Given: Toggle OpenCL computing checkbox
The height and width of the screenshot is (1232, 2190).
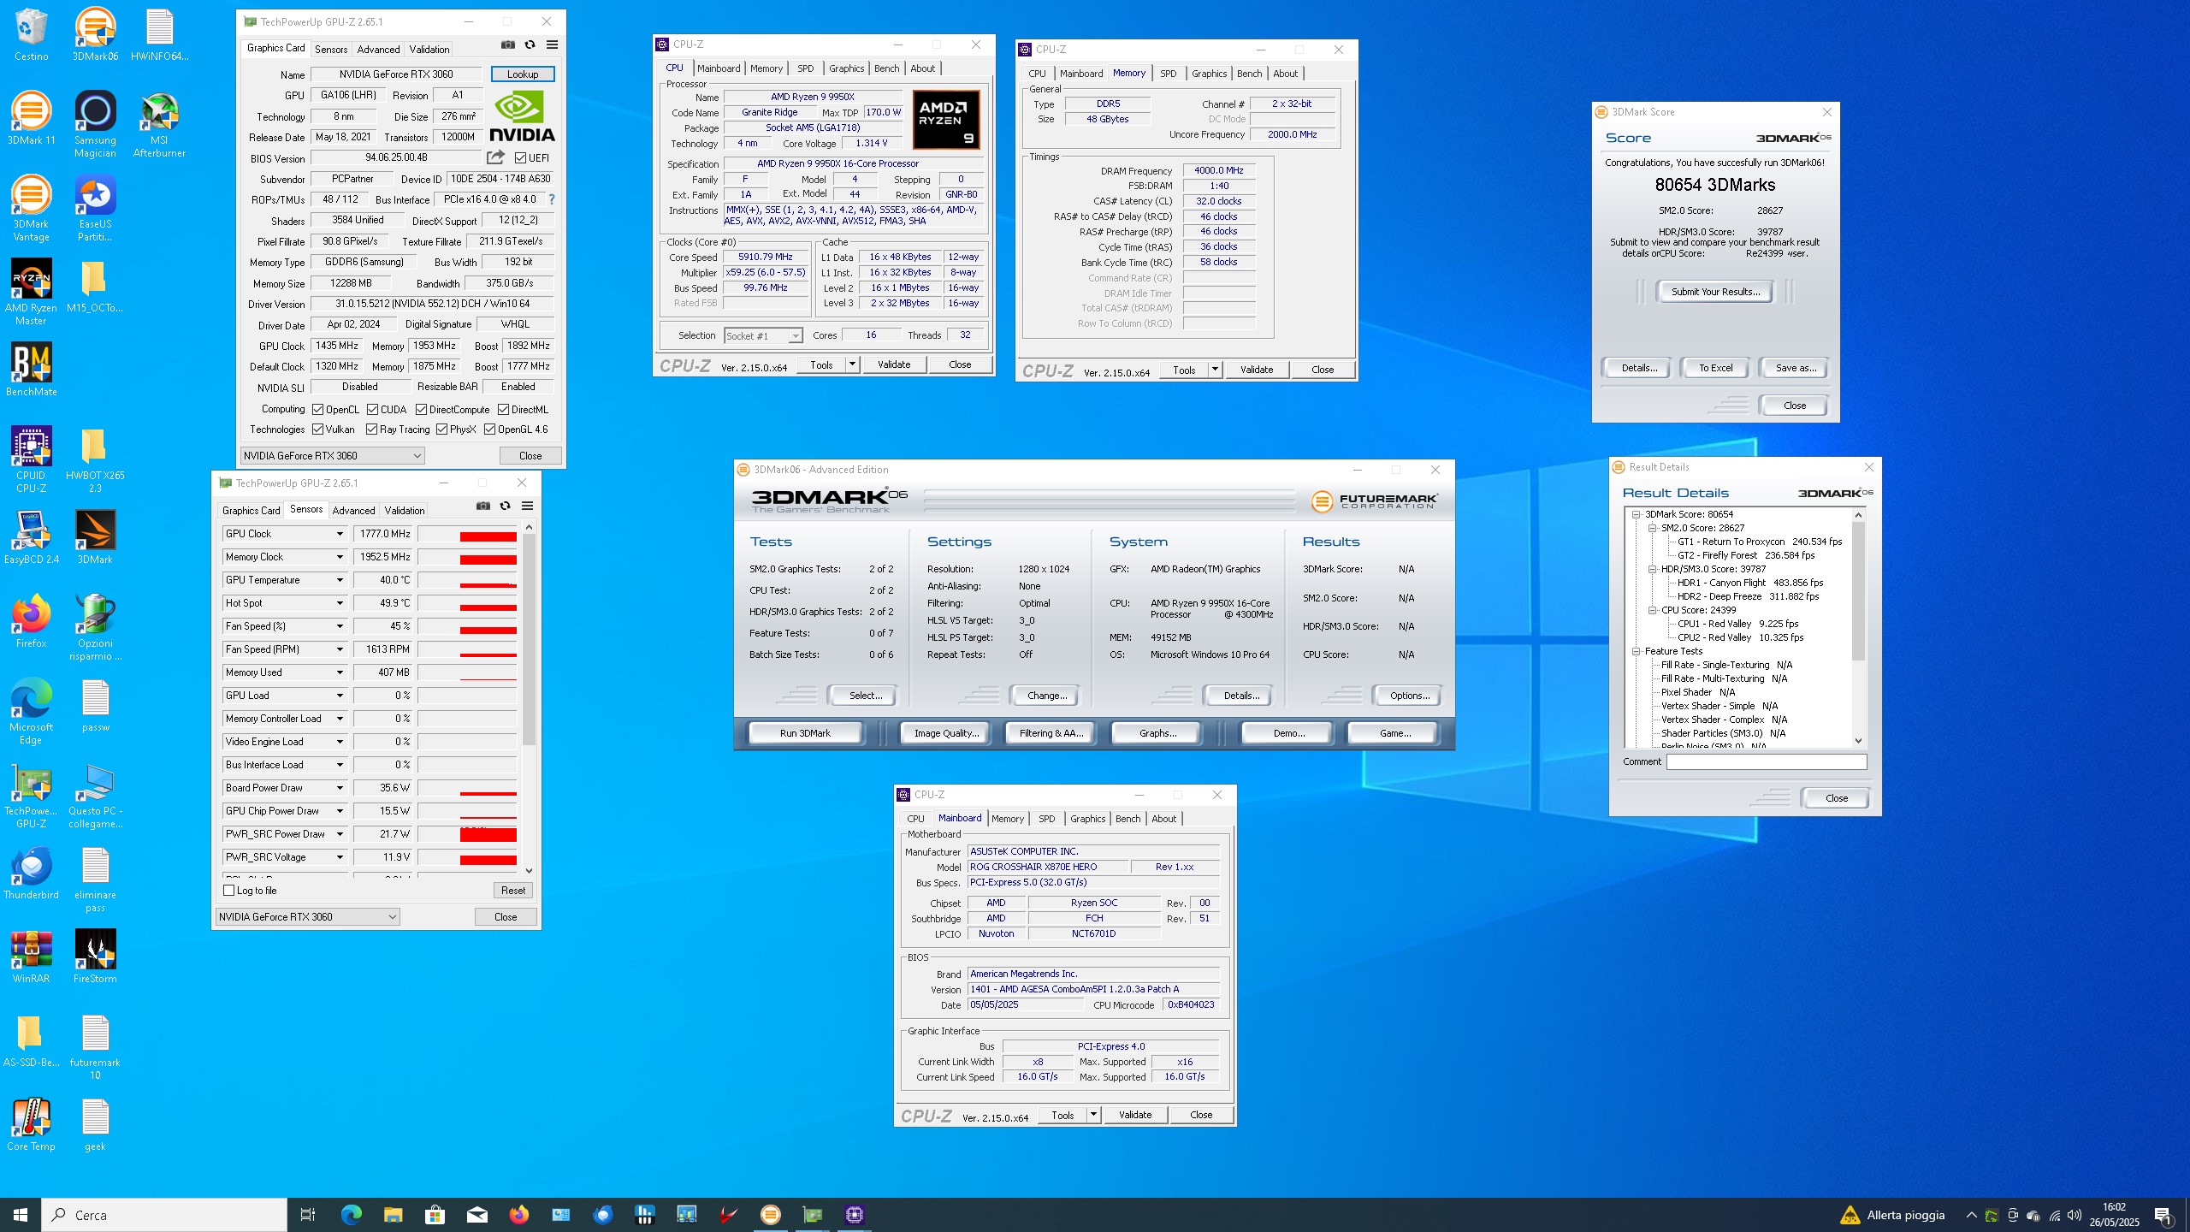Looking at the screenshot, I should click(x=317, y=410).
